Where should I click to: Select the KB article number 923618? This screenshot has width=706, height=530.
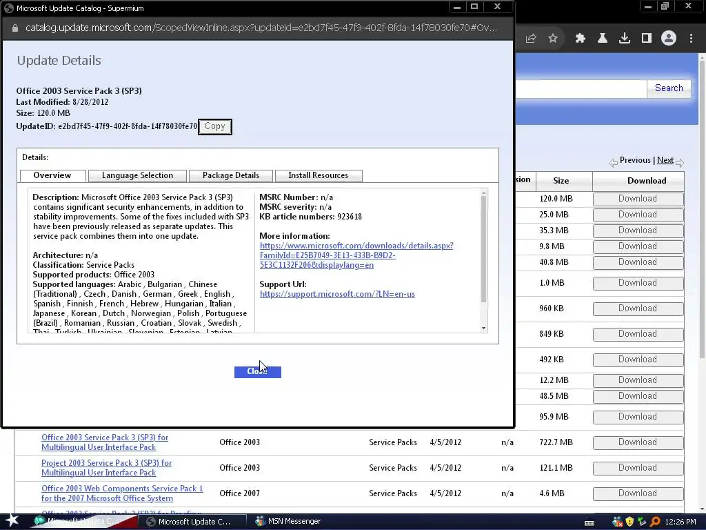pyautogui.click(x=350, y=217)
